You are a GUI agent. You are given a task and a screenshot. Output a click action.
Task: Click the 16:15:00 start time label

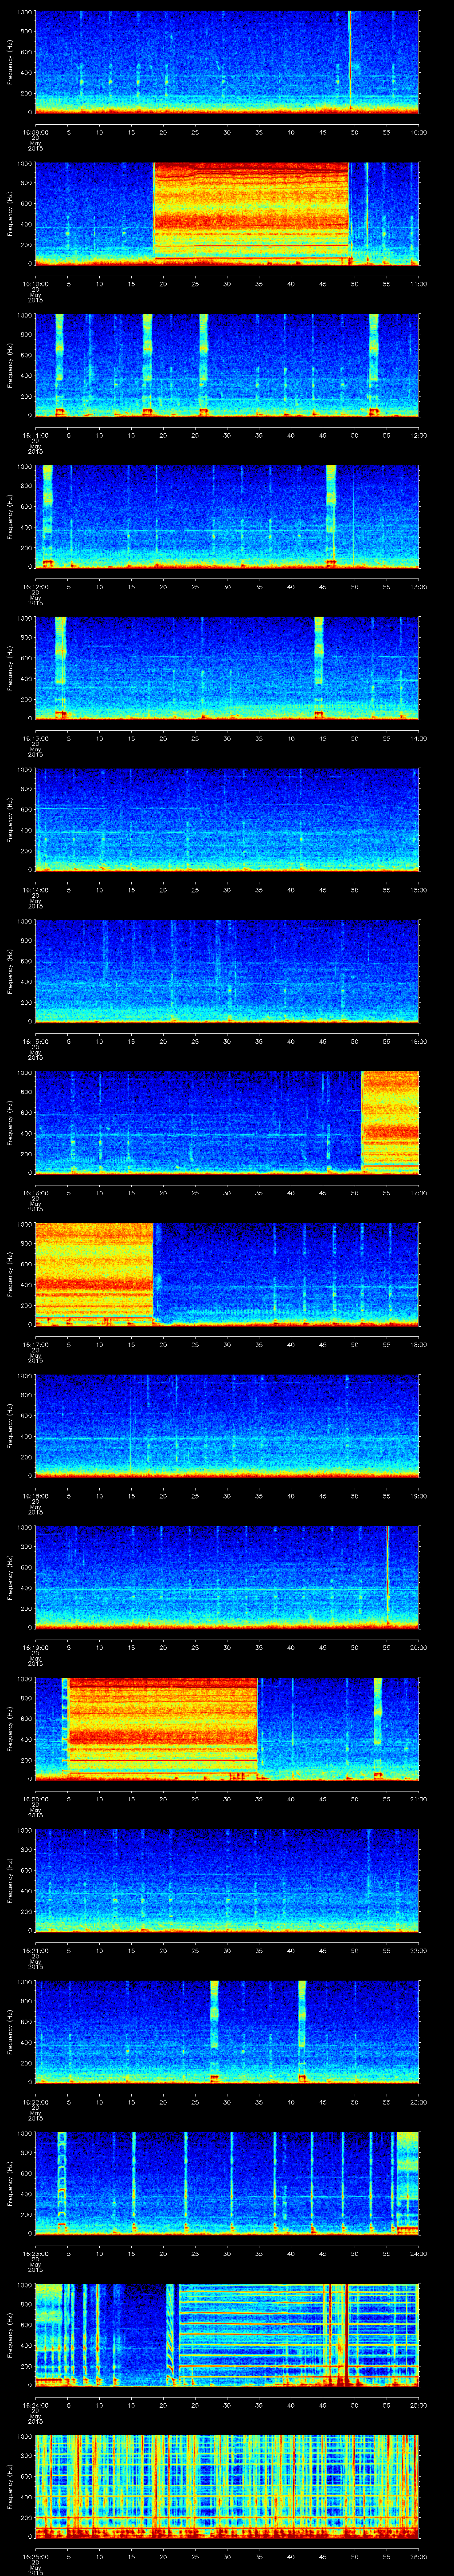[x=35, y=1041]
